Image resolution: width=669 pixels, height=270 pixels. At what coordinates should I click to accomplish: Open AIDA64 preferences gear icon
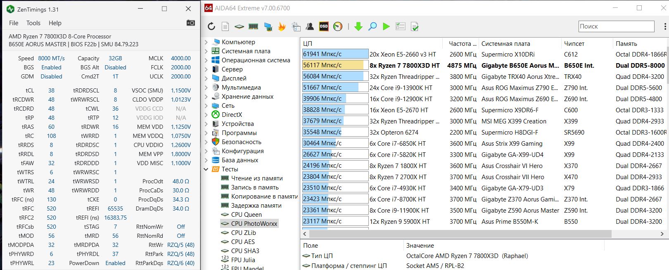[x=296, y=26]
